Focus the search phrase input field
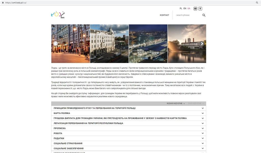This screenshot has width=261, height=153. coord(188,15)
